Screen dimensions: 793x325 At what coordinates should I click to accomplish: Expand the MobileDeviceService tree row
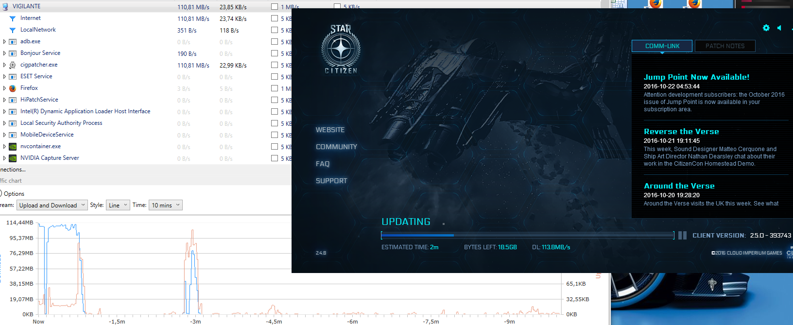4,135
